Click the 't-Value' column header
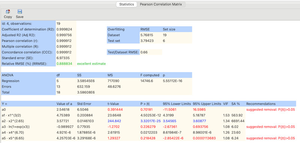Image resolution: width=300 pixels, height=143 pixels. pyautogui.click(x=113, y=104)
